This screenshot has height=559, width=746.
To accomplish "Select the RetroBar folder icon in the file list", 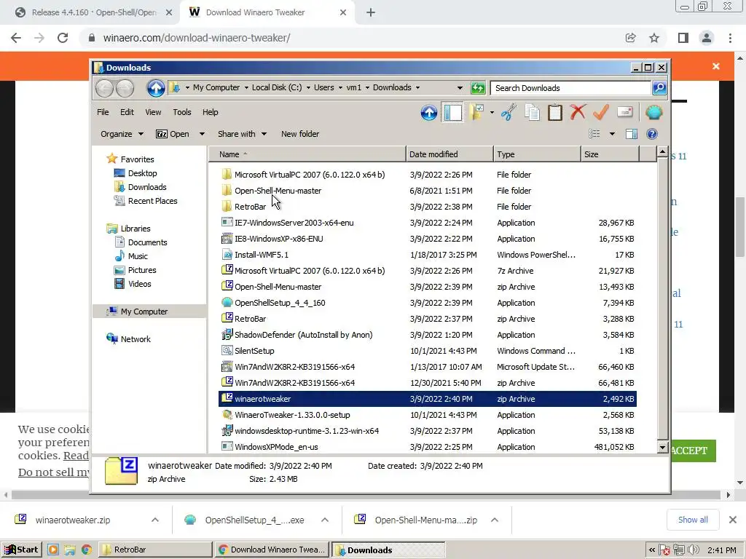I will point(227,206).
